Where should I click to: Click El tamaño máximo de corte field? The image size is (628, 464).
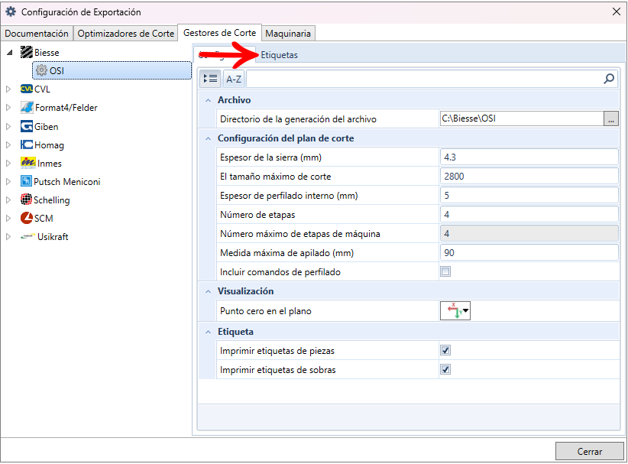click(529, 177)
